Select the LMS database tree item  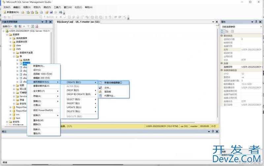click(x=18, y=49)
